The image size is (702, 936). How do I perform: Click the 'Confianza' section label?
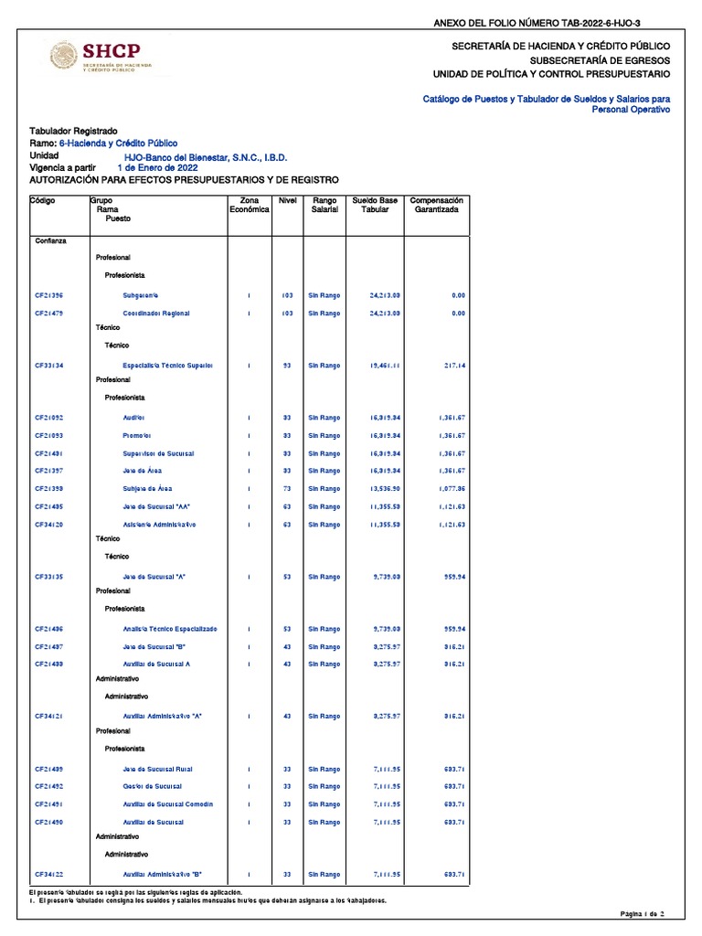click(x=51, y=241)
